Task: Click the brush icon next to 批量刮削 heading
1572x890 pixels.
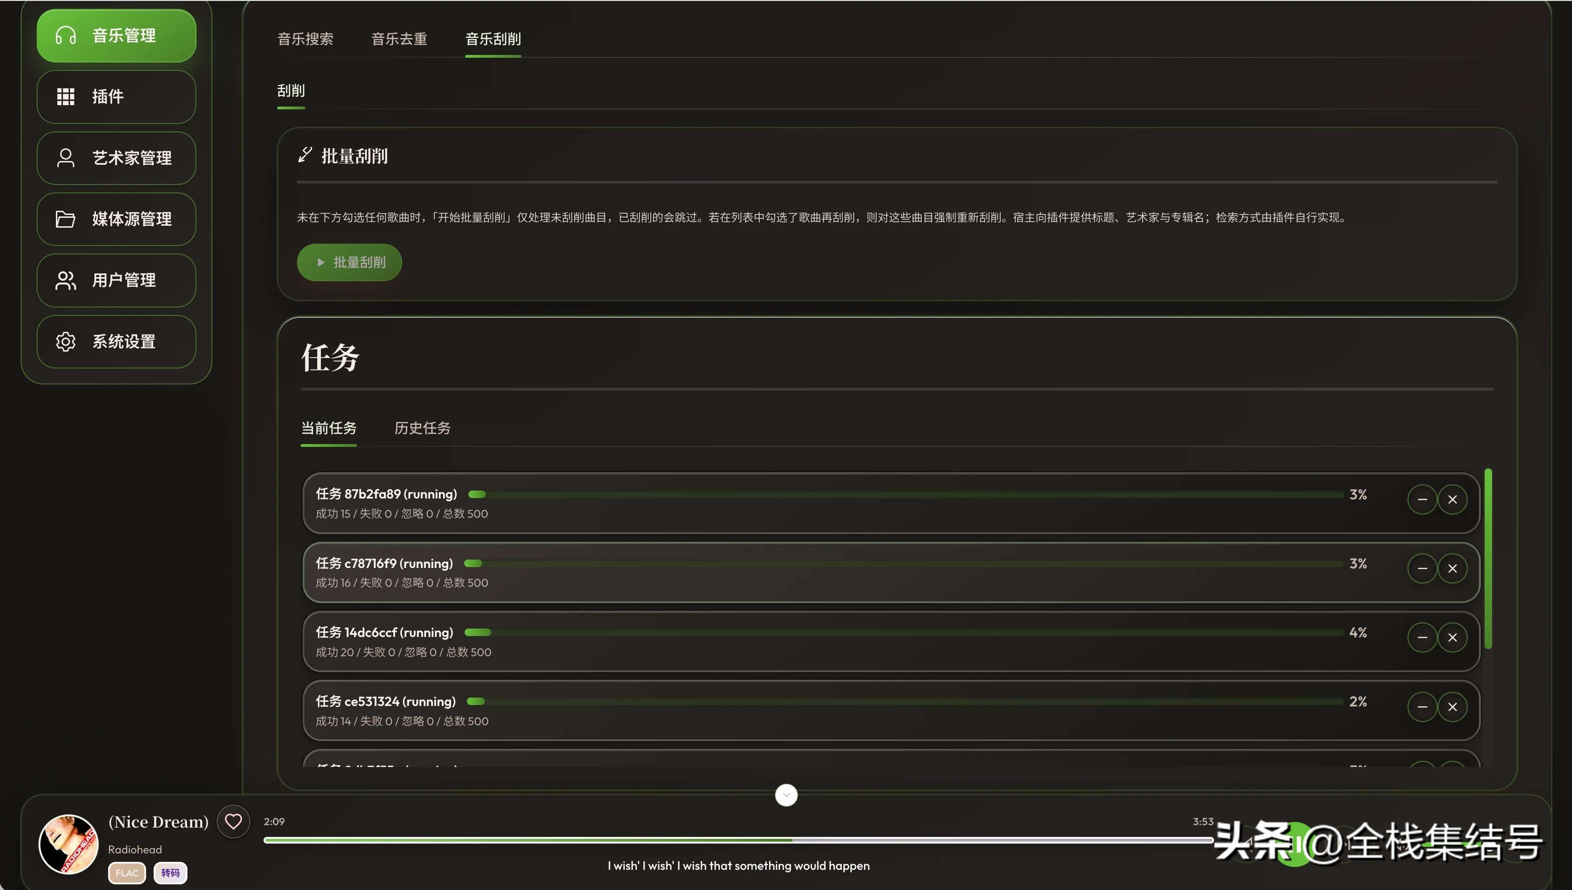Action: 305,154
